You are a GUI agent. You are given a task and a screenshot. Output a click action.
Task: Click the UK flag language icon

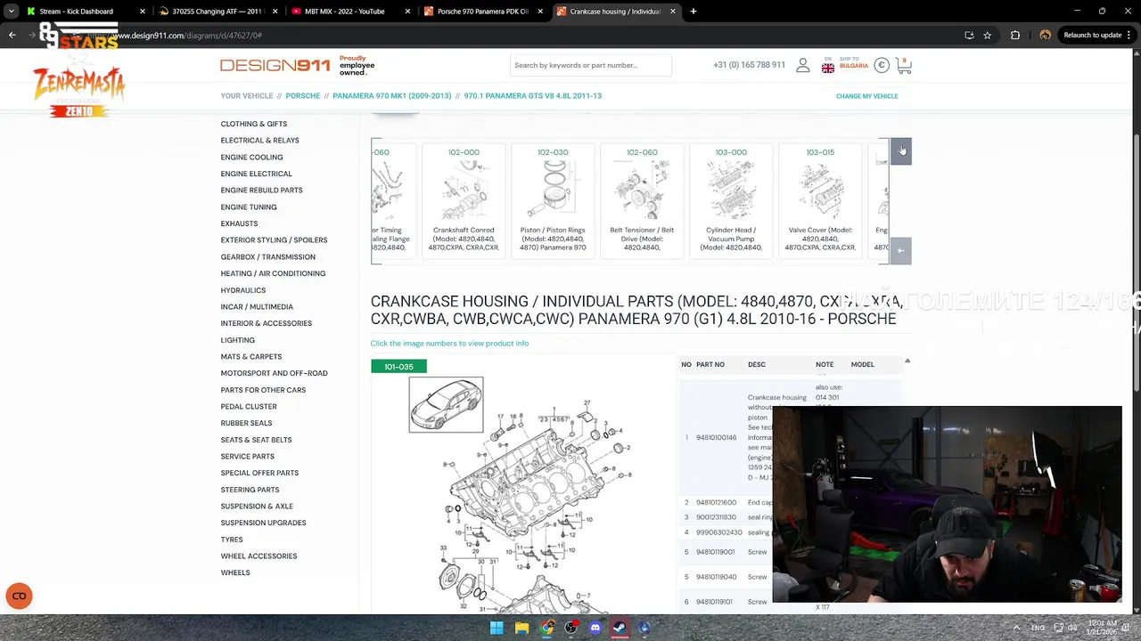[x=828, y=68]
